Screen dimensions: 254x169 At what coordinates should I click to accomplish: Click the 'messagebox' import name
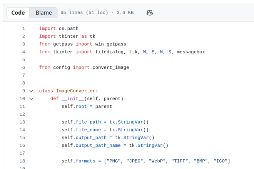[191, 52]
